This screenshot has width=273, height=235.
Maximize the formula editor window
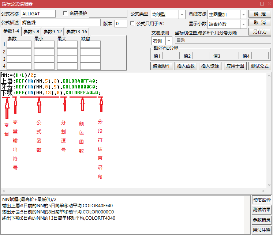pos(261,4)
